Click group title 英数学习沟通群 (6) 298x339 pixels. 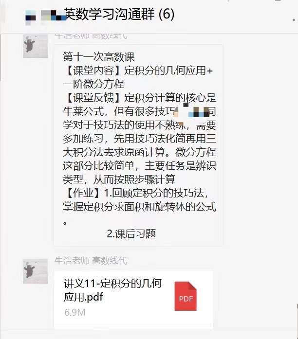(119, 14)
